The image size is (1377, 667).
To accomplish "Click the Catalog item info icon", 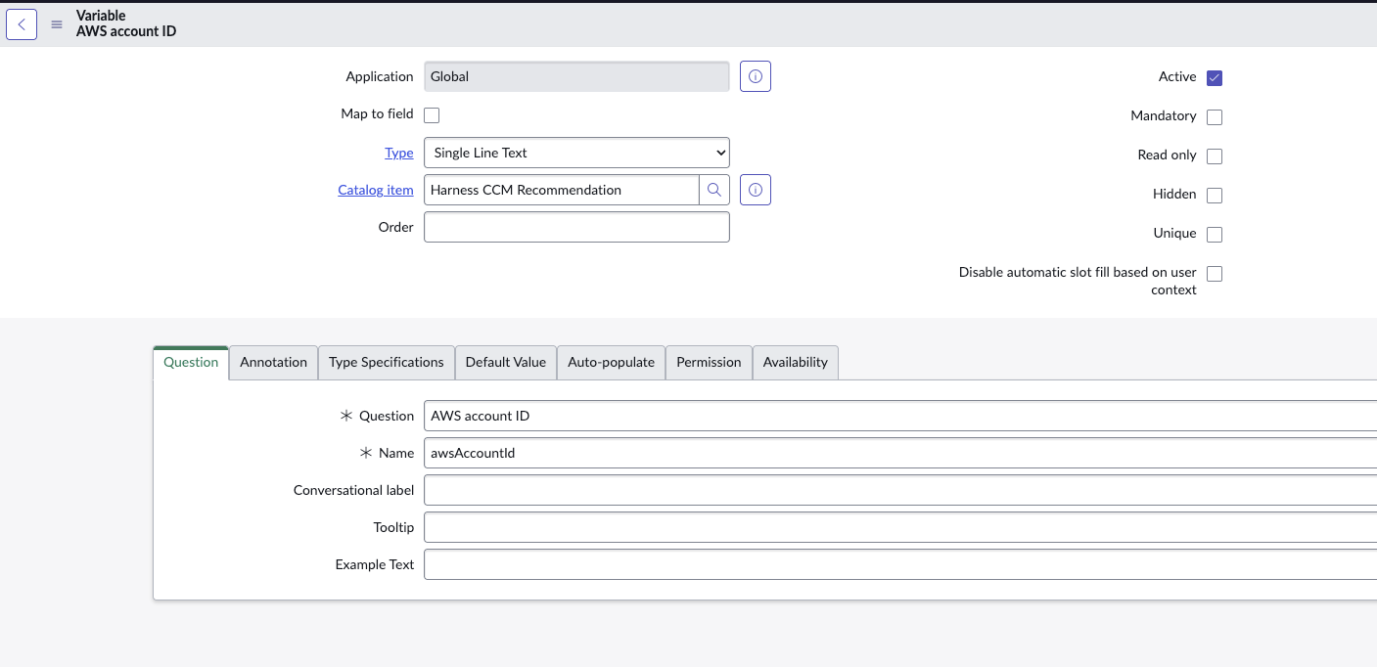I will pyautogui.click(x=755, y=190).
